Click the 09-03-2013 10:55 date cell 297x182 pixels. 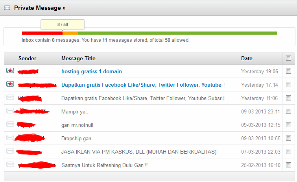coord(261,139)
